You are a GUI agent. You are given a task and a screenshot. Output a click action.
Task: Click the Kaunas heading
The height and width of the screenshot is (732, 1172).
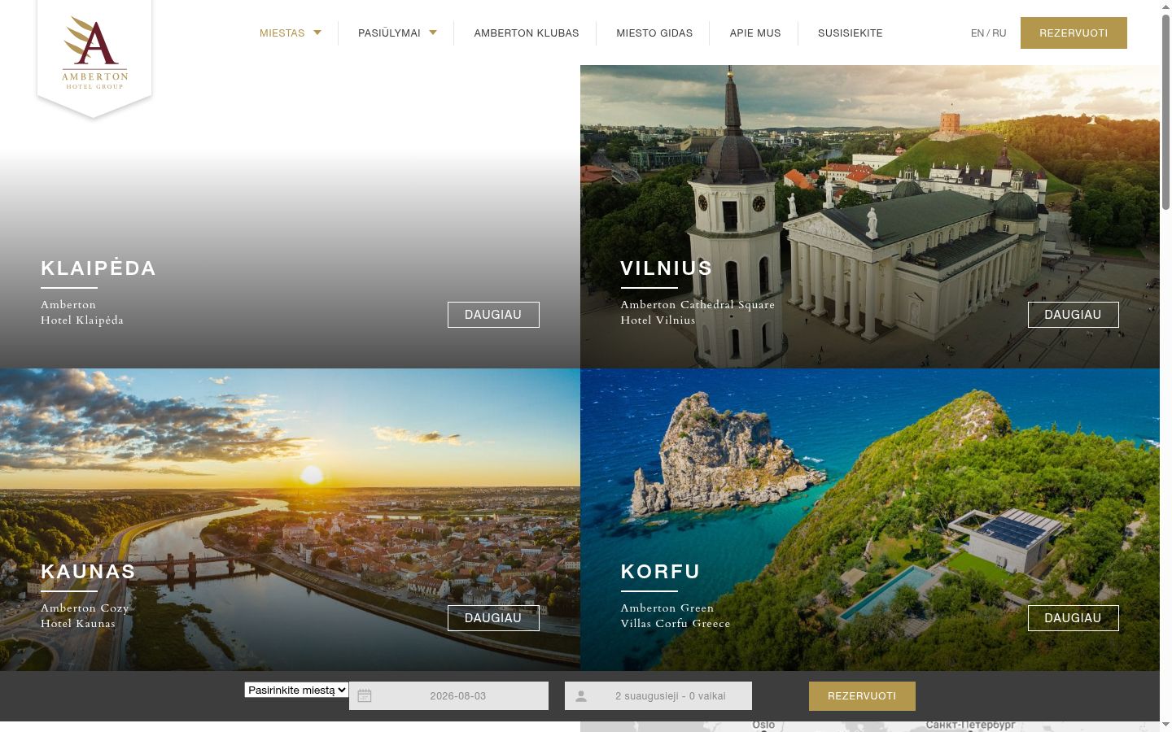[88, 571]
